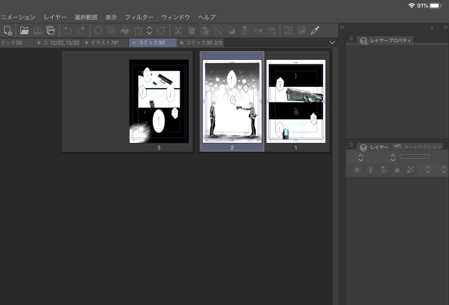Viewport: 449px width, 305px height.
Task: Open the ヘルプ menu
Action: point(207,17)
